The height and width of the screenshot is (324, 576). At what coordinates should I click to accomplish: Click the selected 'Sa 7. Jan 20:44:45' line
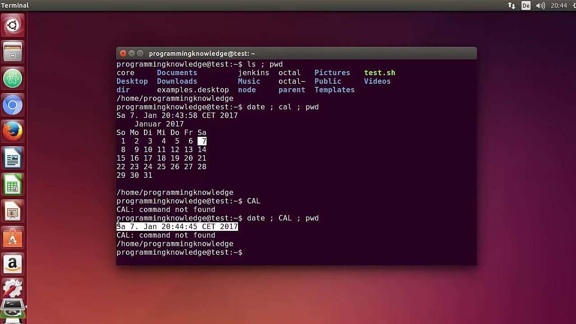tap(177, 226)
